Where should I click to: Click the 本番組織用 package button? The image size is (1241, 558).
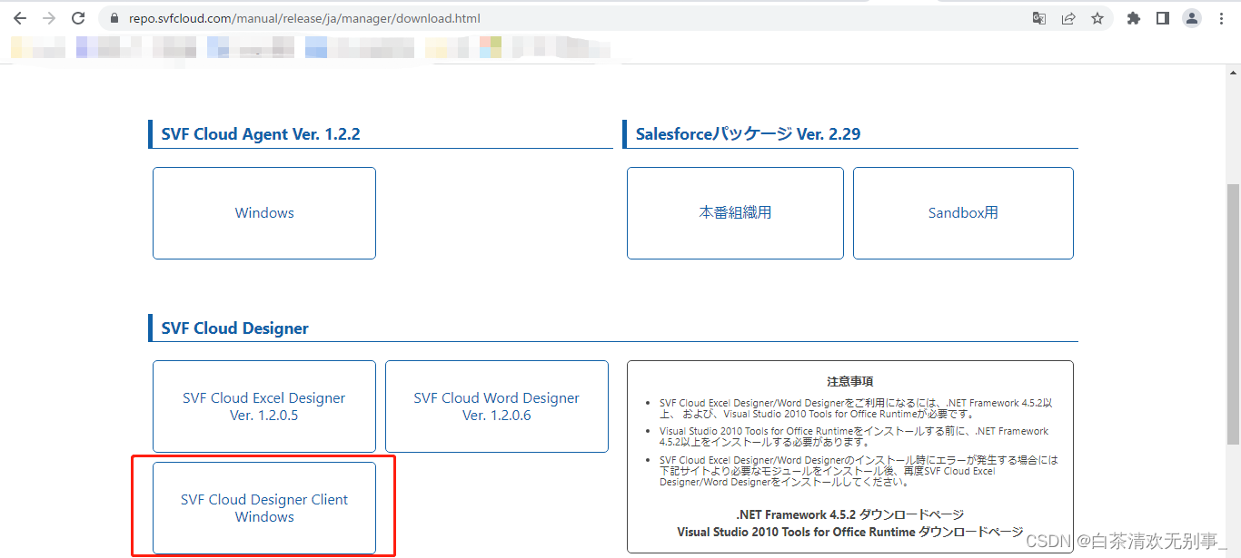click(x=735, y=212)
